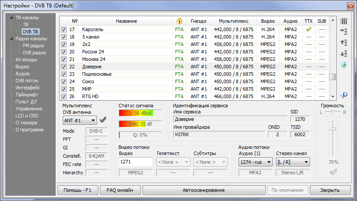357x201 pixels.
Task: Select FM радио in settings tree
Action: 33,46
